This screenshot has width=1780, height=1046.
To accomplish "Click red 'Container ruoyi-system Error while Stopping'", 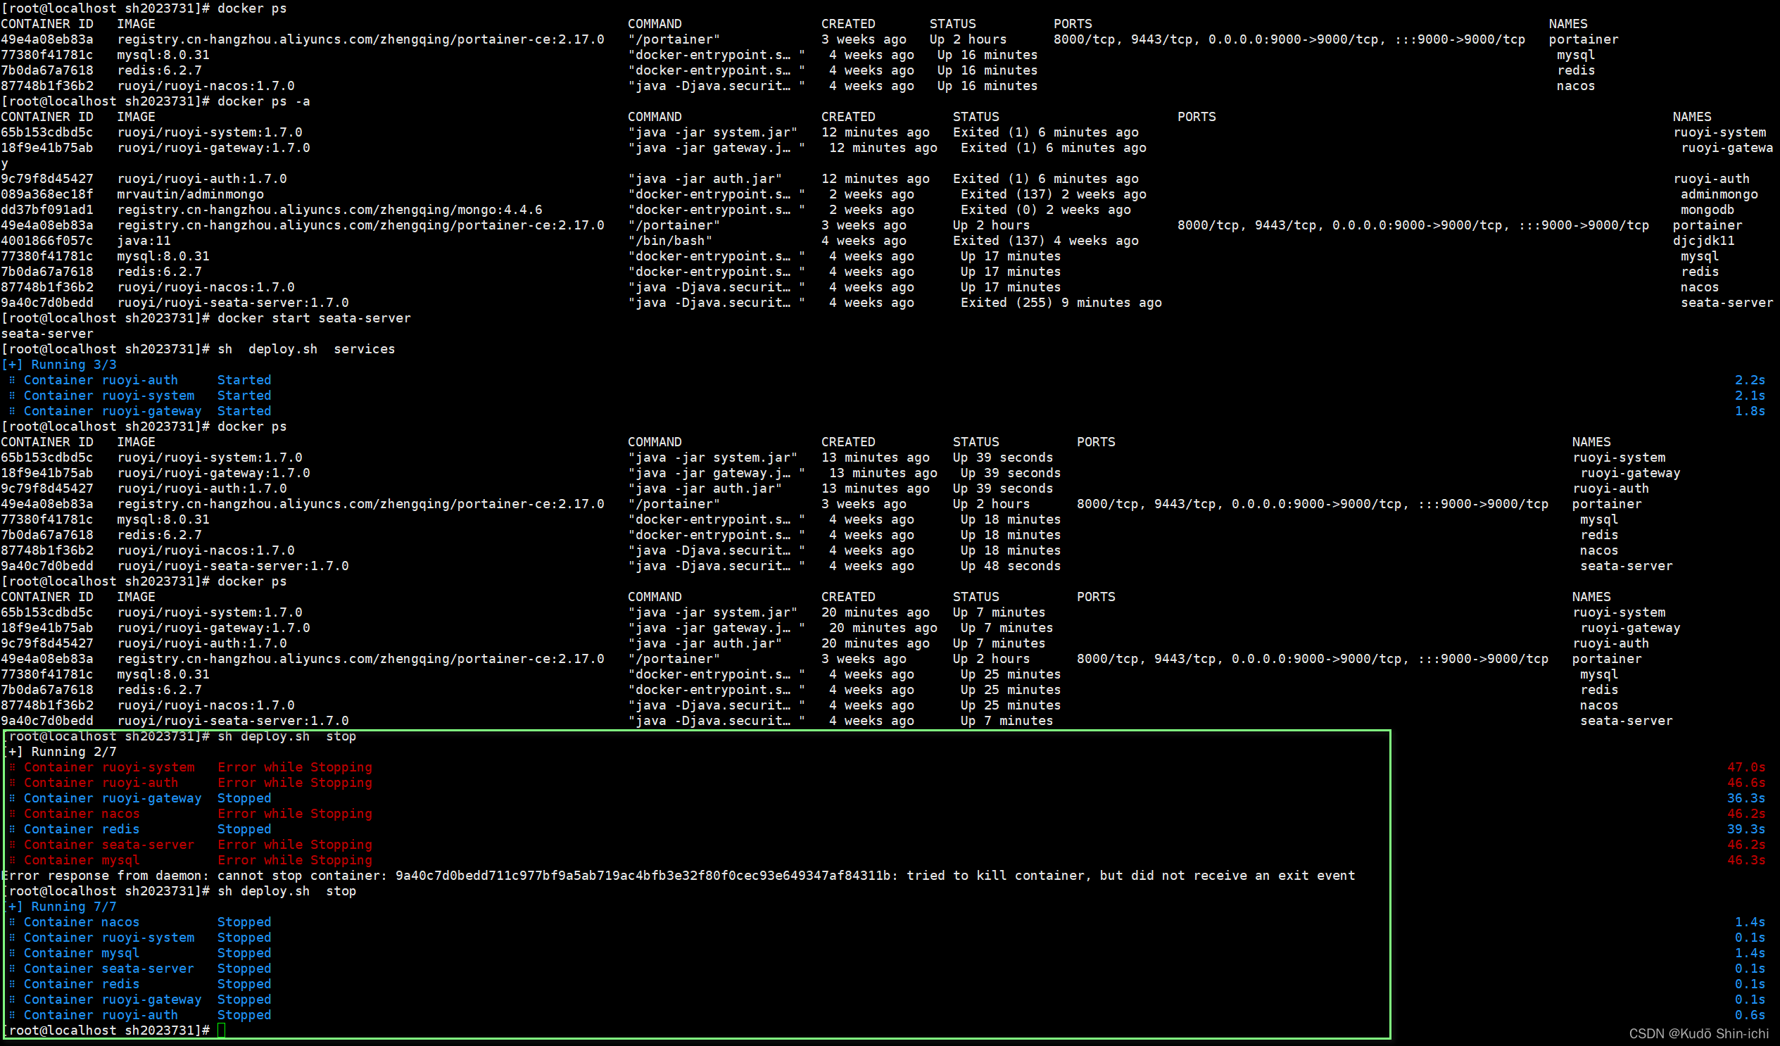I will click(190, 768).
